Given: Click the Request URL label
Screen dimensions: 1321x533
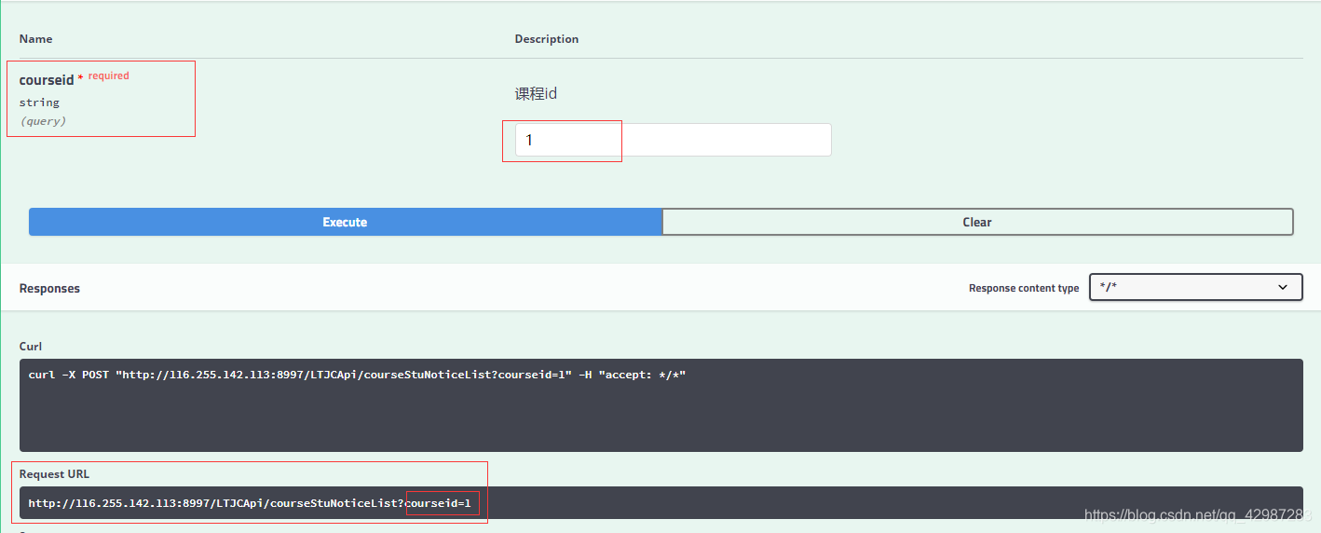Looking at the screenshot, I should 54,474.
